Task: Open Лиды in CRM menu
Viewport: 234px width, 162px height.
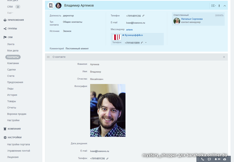Action: tap(10, 89)
